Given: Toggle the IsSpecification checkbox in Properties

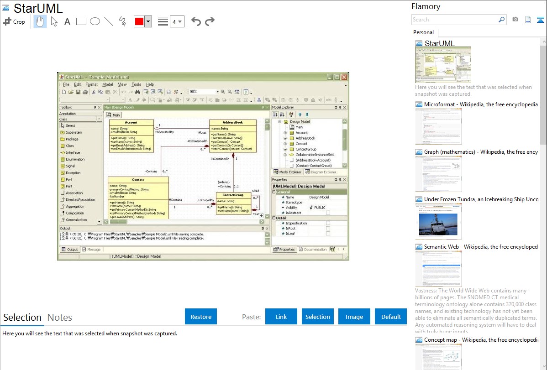Looking at the screenshot, I should (328, 223).
